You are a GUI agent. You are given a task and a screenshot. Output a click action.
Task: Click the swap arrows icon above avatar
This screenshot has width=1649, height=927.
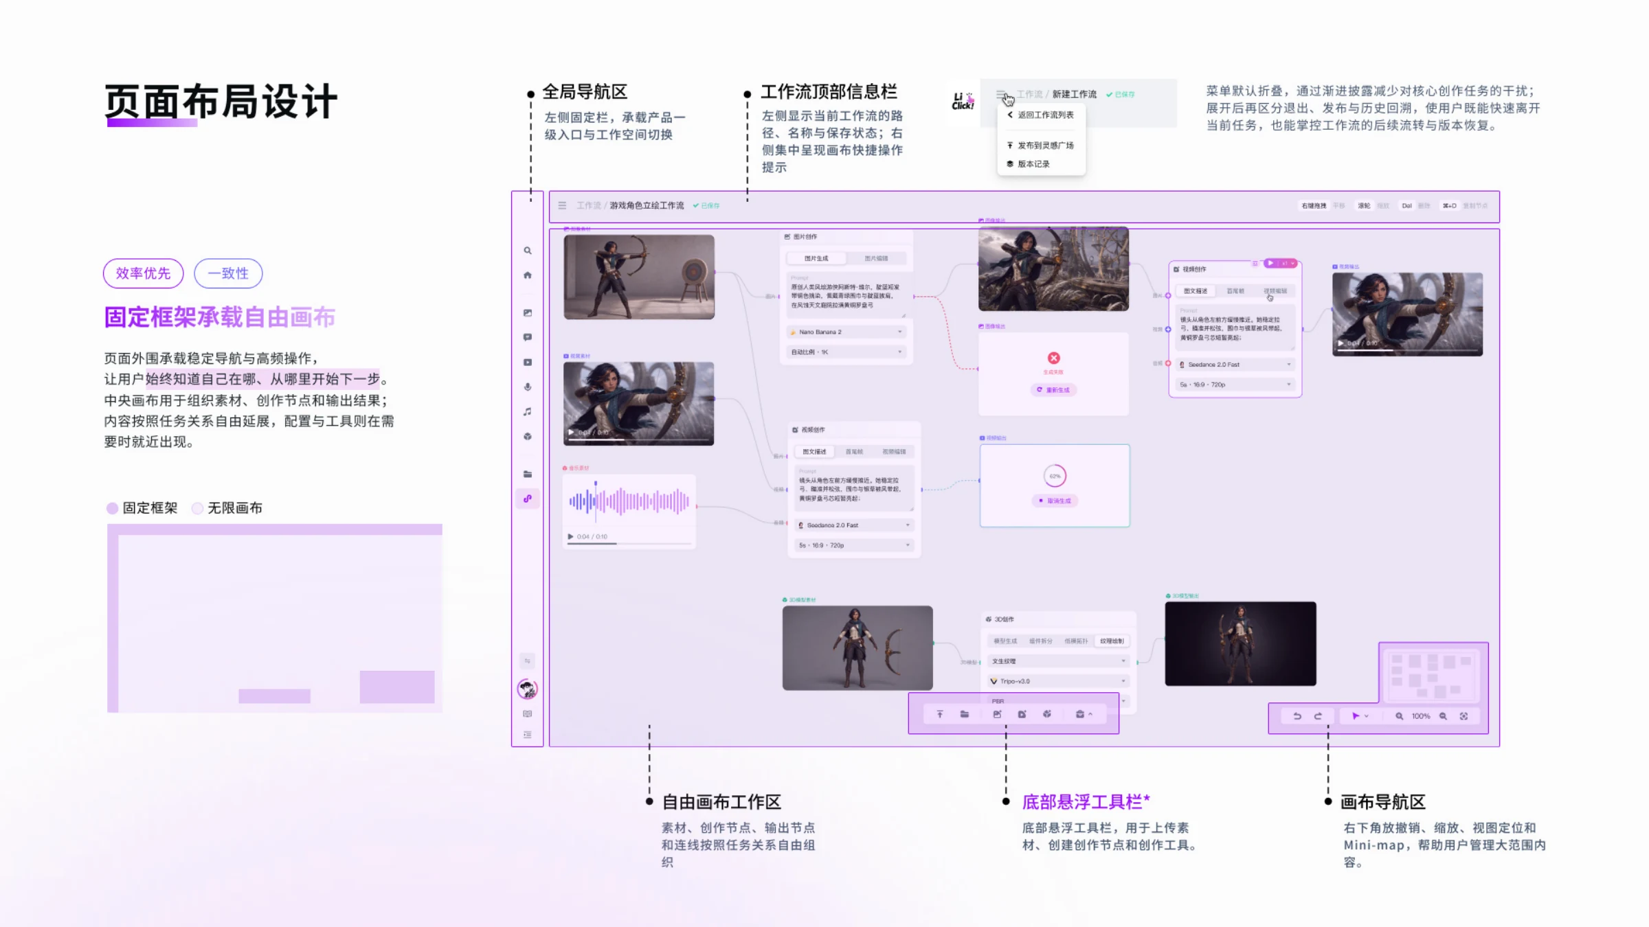tap(528, 661)
